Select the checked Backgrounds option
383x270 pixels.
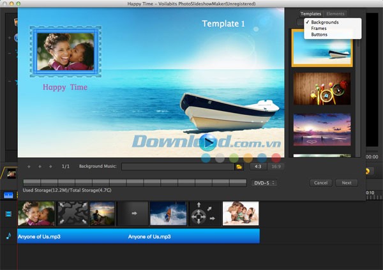tap(325, 22)
